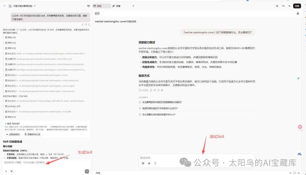Image resolution: width=306 pixels, height=175 pixels.
Task: Add a new tab with the plus icon
Action: click(133, 6)
